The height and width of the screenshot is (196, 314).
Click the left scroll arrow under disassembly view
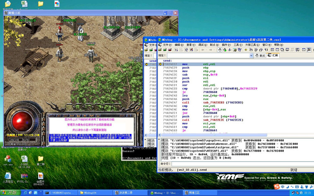click(x=160, y=135)
